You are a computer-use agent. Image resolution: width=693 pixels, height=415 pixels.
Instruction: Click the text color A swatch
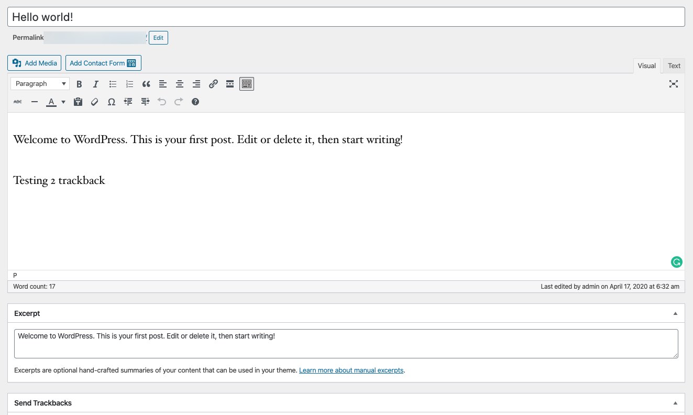pyautogui.click(x=51, y=102)
